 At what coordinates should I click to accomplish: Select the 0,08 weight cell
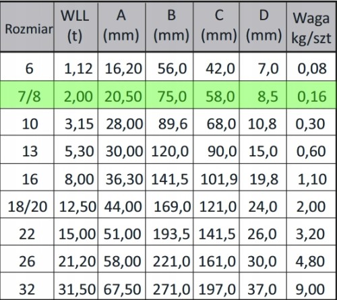pos(311,67)
